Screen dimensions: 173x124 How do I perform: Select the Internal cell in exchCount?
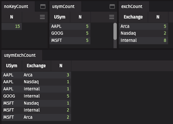click(133, 40)
